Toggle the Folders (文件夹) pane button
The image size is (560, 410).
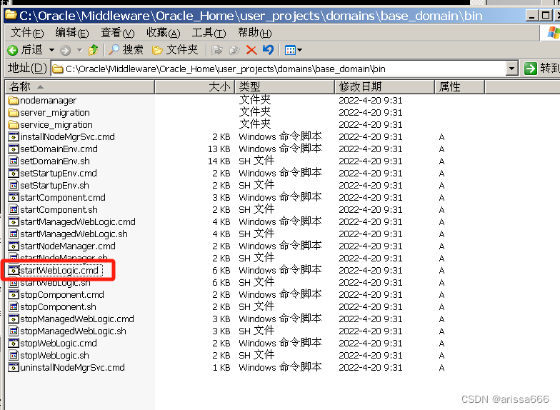point(175,50)
